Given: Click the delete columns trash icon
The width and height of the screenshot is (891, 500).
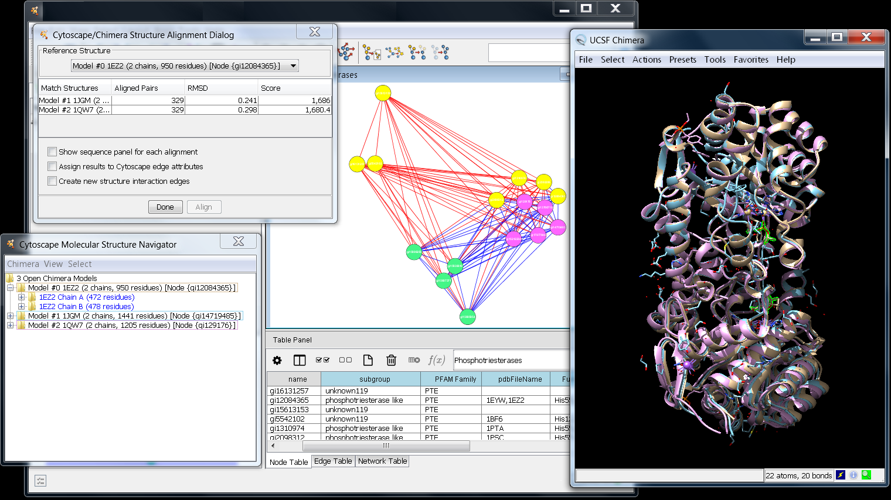Looking at the screenshot, I should (x=391, y=360).
